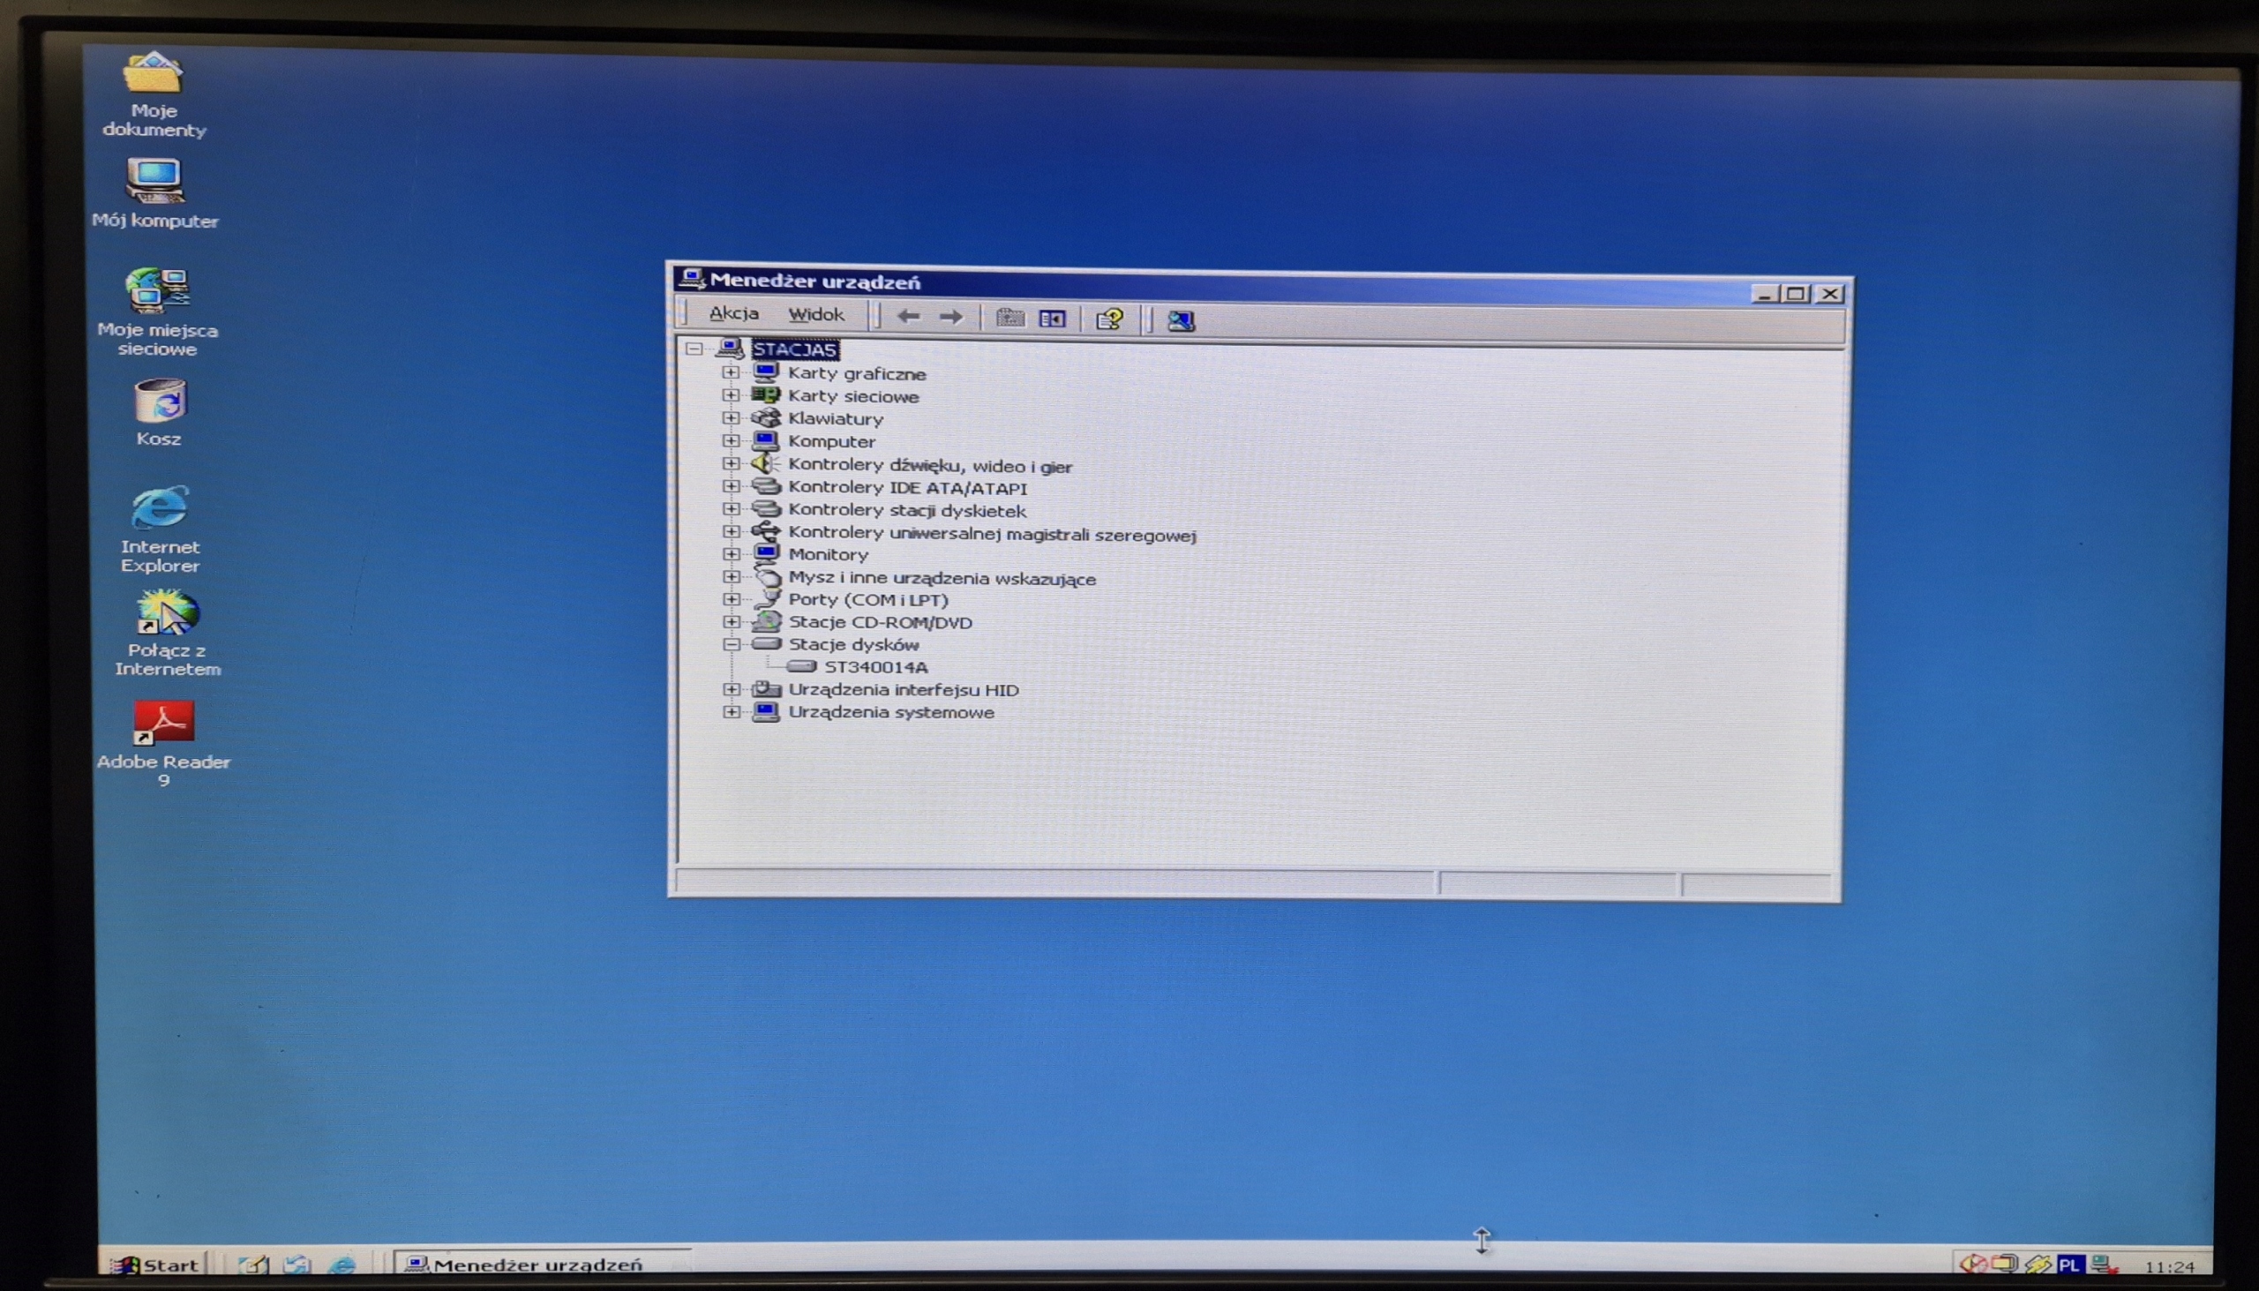Screen dimensions: 2259x1291
Task: Expand Stacje CD-ROM/DVD category
Action: coord(731,621)
